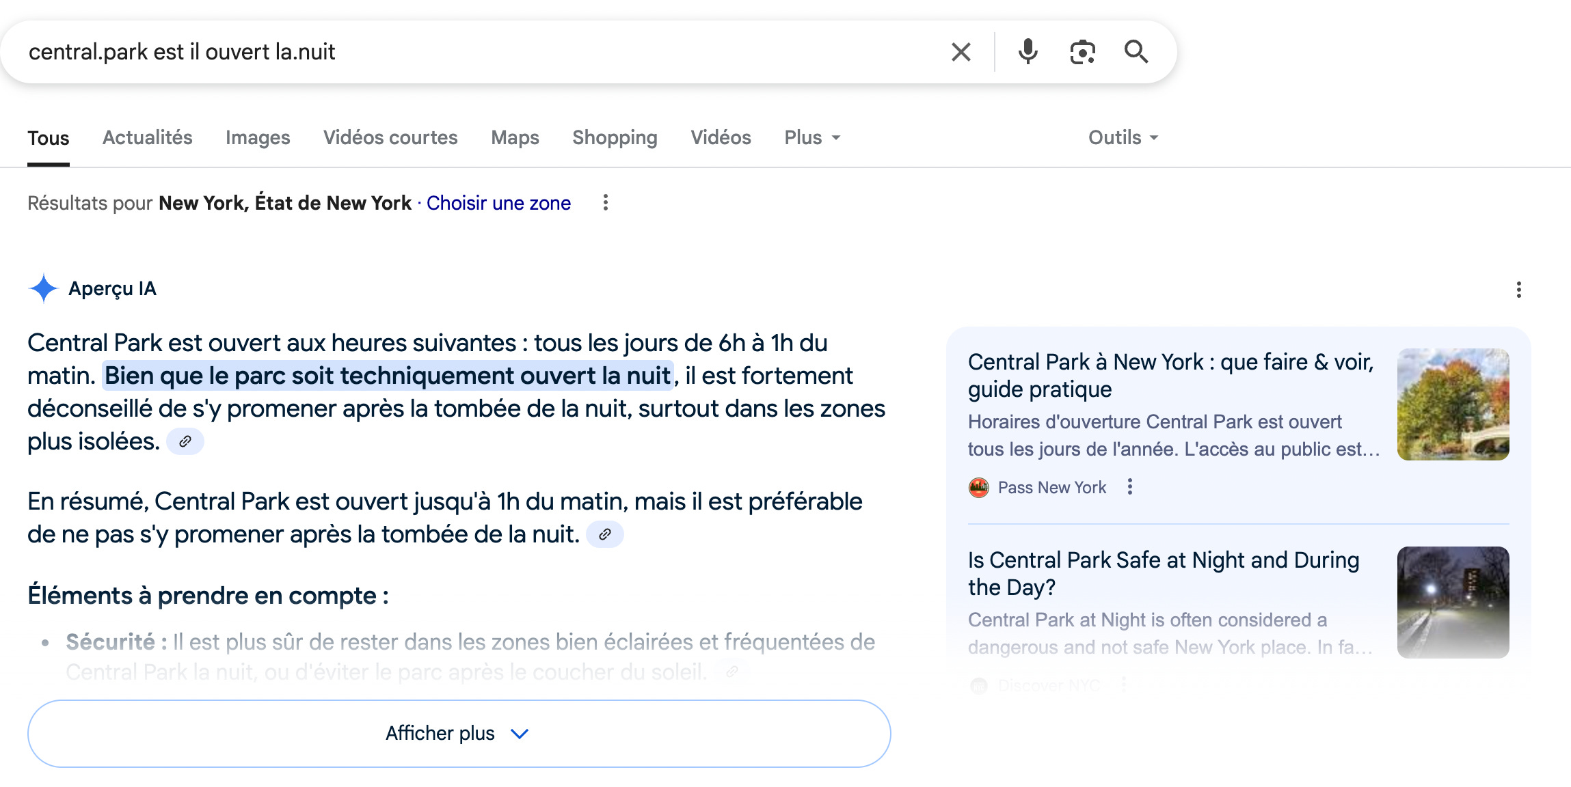
Task: Click the Discover NYC source name
Action: [x=1049, y=685]
